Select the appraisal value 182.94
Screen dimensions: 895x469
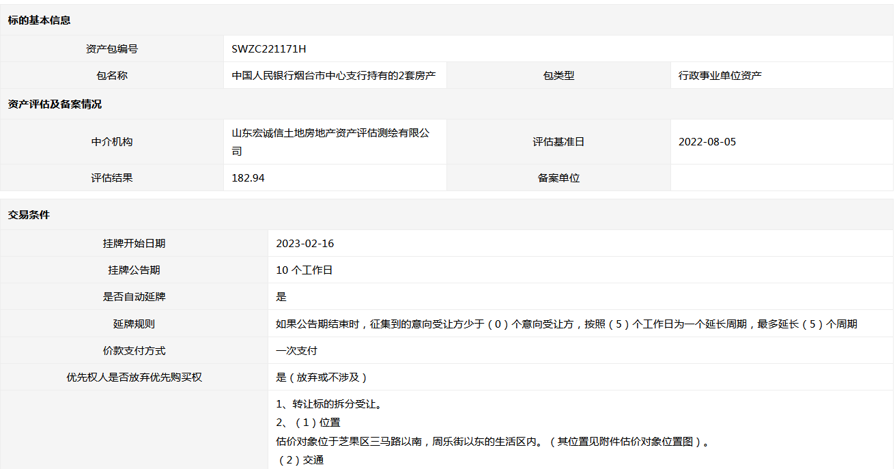(248, 178)
